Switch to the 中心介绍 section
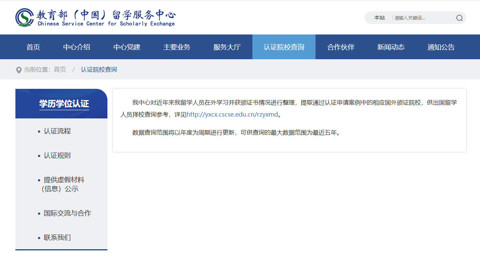This screenshot has height=256, width=480. coord(76,46)
